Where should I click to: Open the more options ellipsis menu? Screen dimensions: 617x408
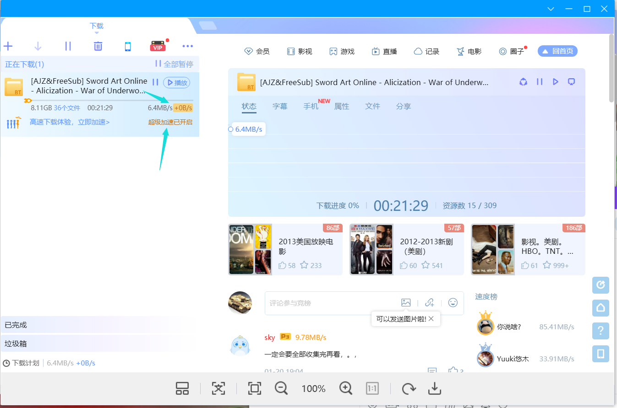[x=187, y=46]
